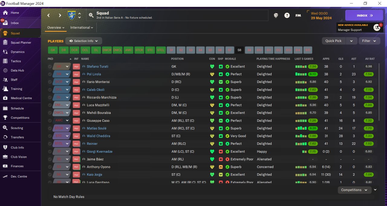This screenshot has height=206, width=387.
Task: Open the Club Vision page
Action: (x=20, y=157)
